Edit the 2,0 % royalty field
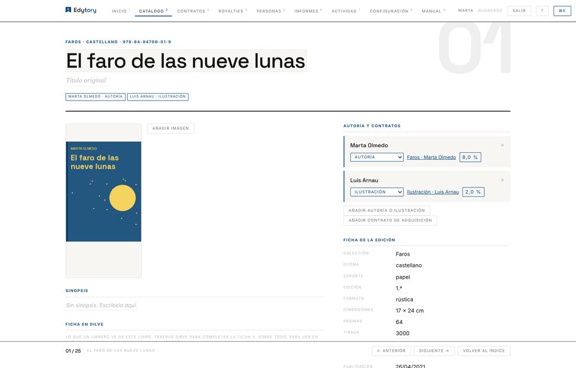576x368 pixels. click(x=473, y=192)
